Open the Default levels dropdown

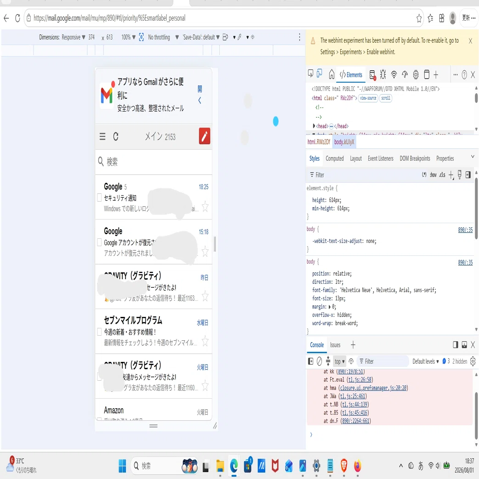[x=425, y=361]
